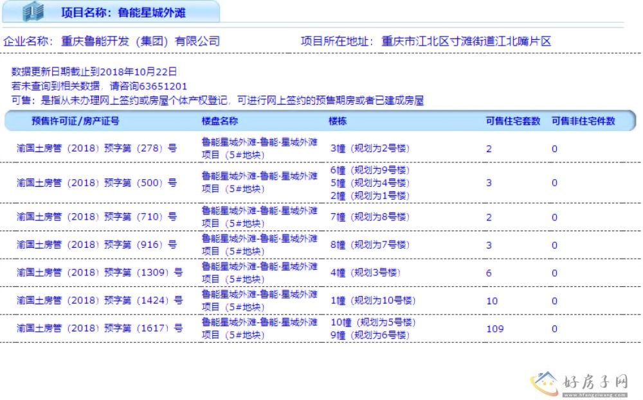Open permit 预字第（278）号
Screen dimensions: 643x400
[97, 148]
